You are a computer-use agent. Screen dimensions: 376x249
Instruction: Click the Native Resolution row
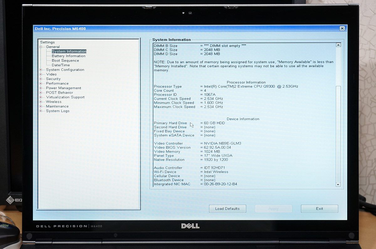pyautogui.click(x=191, y=160)
